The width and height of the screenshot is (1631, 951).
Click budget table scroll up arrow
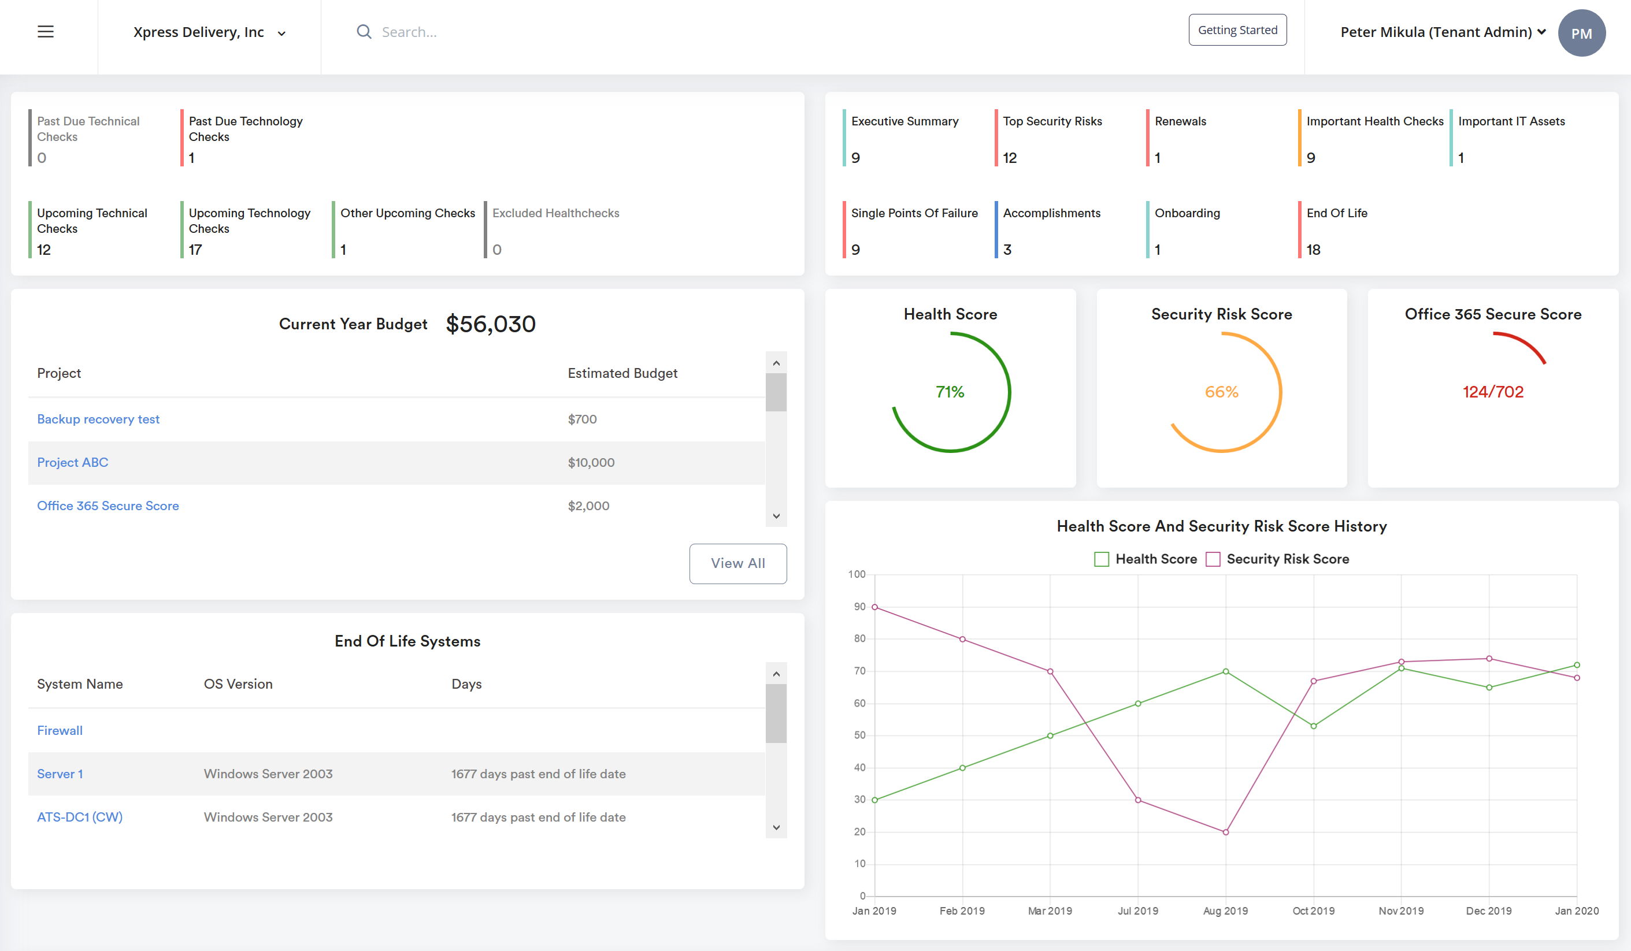tap(776, 363)
